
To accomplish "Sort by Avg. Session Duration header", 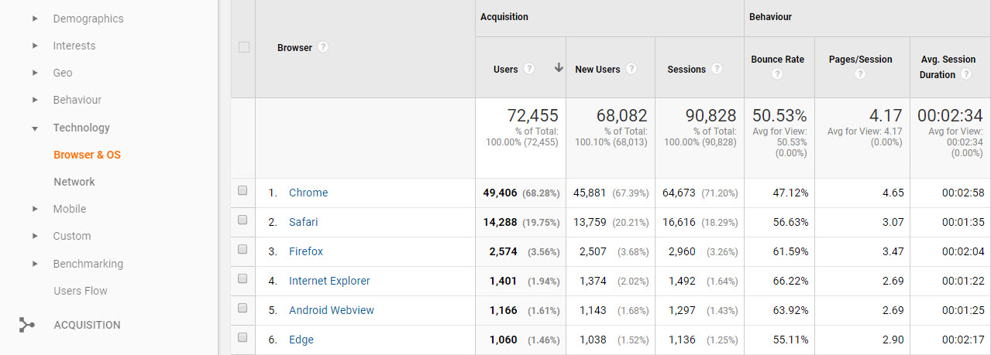I will pos(948,67).
